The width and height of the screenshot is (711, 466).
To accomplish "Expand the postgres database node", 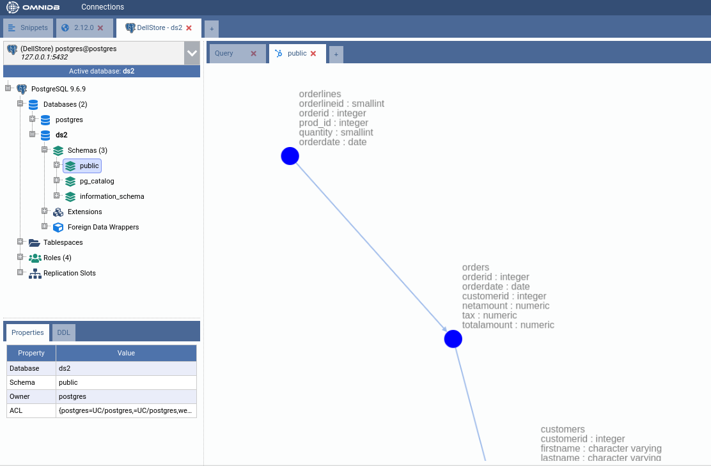I will pyautogui.click(x=32, y=120).
